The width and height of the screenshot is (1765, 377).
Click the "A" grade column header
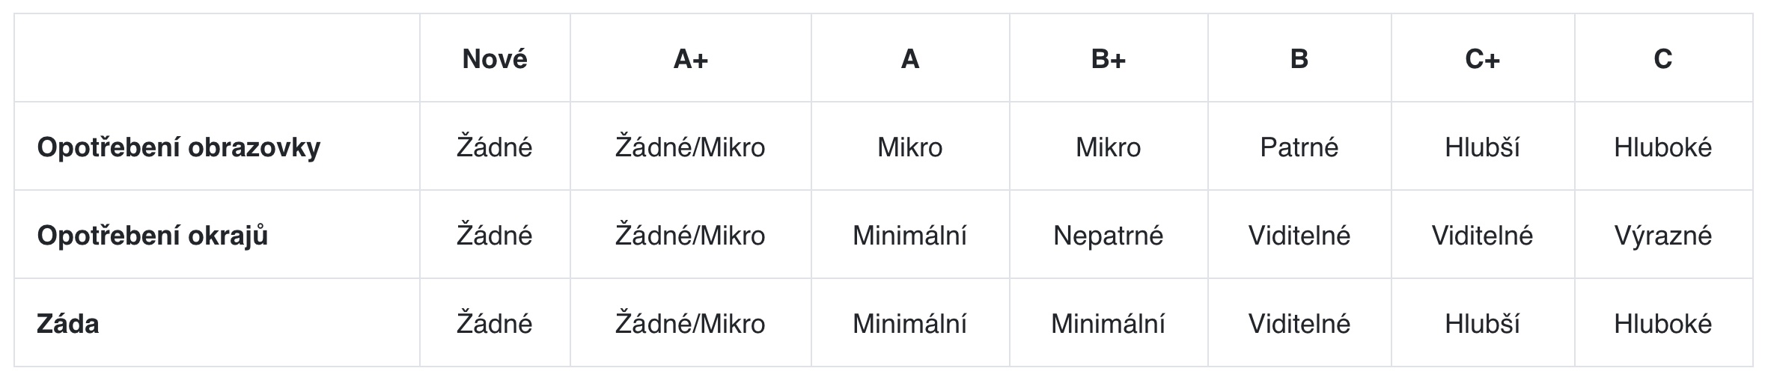[x=909, y=58]
